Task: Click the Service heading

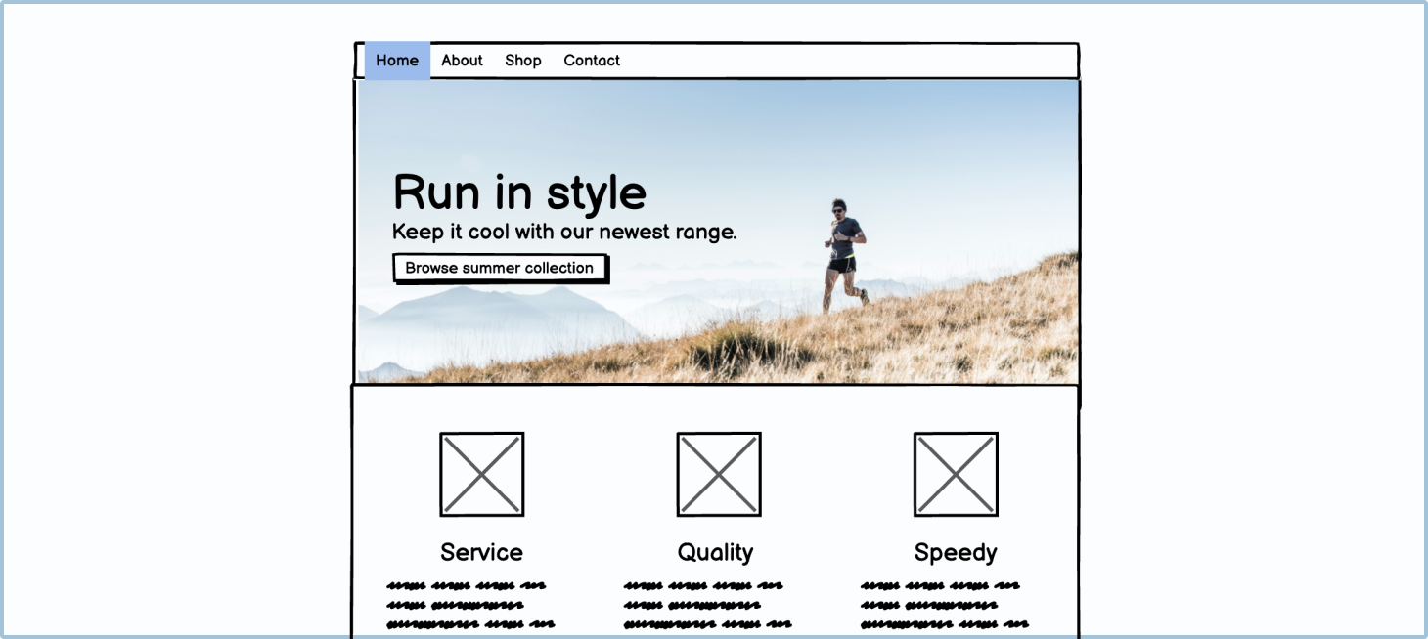Action: click(481, 552)
